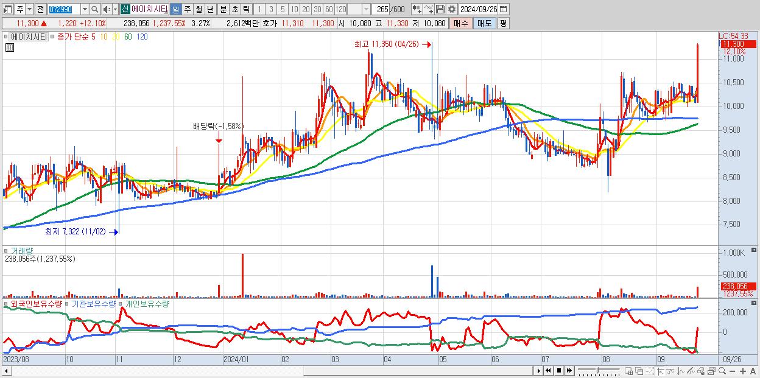The width and height of the screenshot is (760, 378).
Task: Select the 월 (monthly) period toggle
Action: click(x=199, y=9)
